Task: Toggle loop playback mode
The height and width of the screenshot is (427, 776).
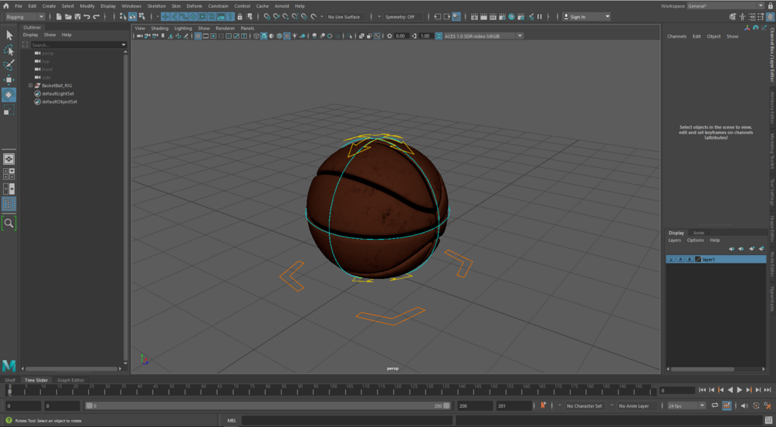Action: 715,405
